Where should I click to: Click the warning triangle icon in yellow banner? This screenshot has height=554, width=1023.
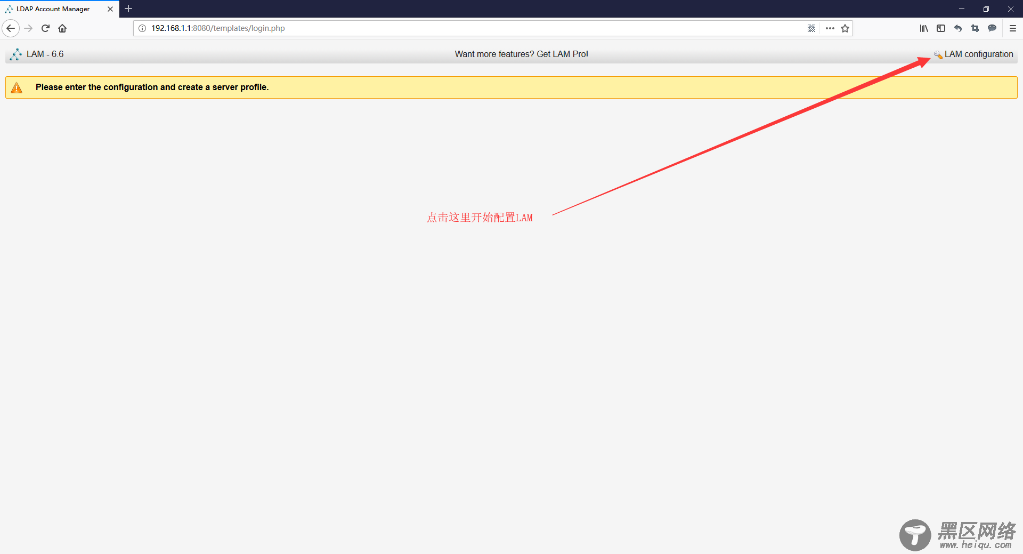pyautogui.click(x=17, y=87)
